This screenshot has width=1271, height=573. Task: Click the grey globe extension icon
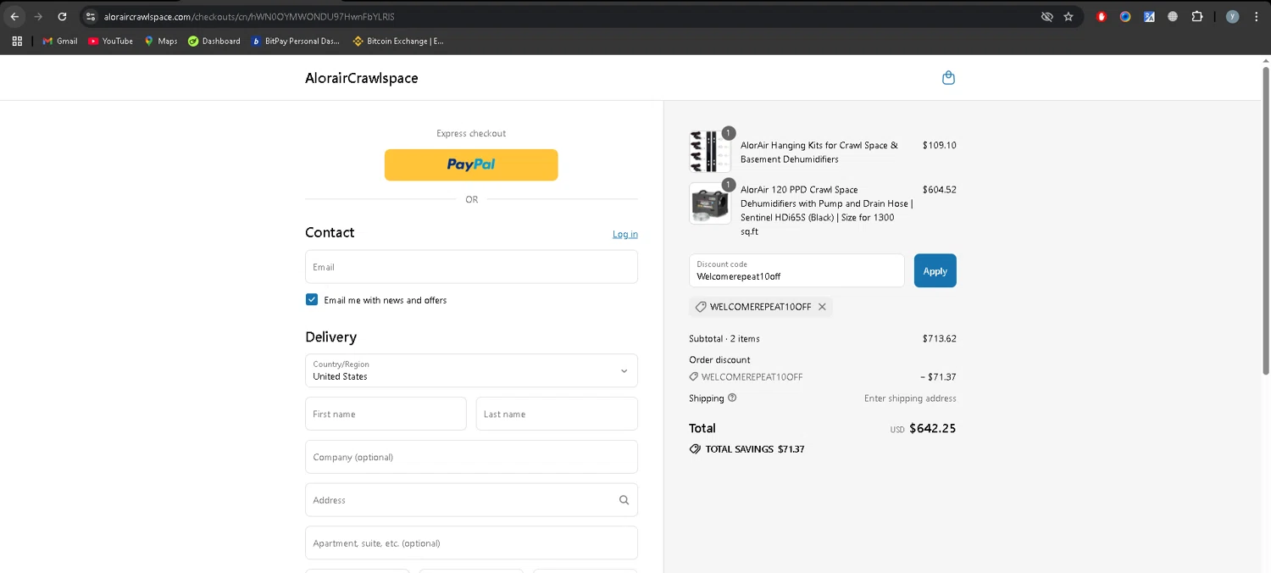(x=1173, y=16)
